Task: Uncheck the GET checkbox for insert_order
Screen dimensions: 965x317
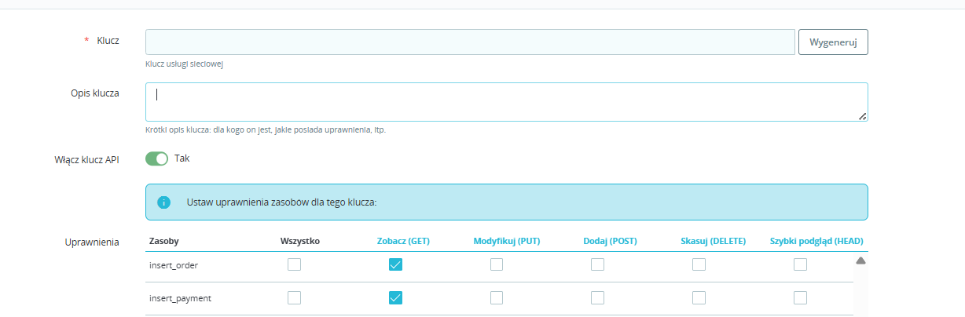Action: (395, 265)
